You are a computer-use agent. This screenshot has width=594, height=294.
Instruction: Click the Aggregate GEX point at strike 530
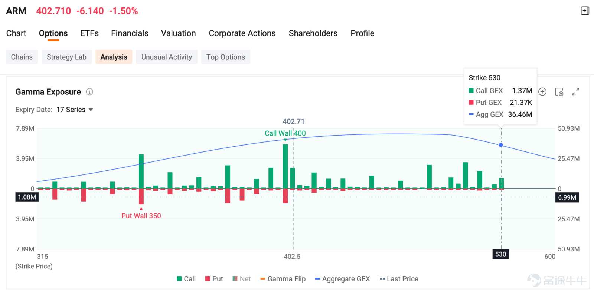point(501,145)
